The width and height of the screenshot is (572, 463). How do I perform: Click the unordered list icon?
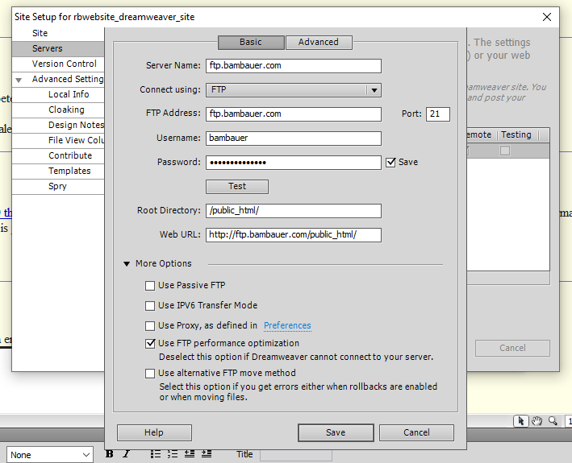[x=156, y=454]
